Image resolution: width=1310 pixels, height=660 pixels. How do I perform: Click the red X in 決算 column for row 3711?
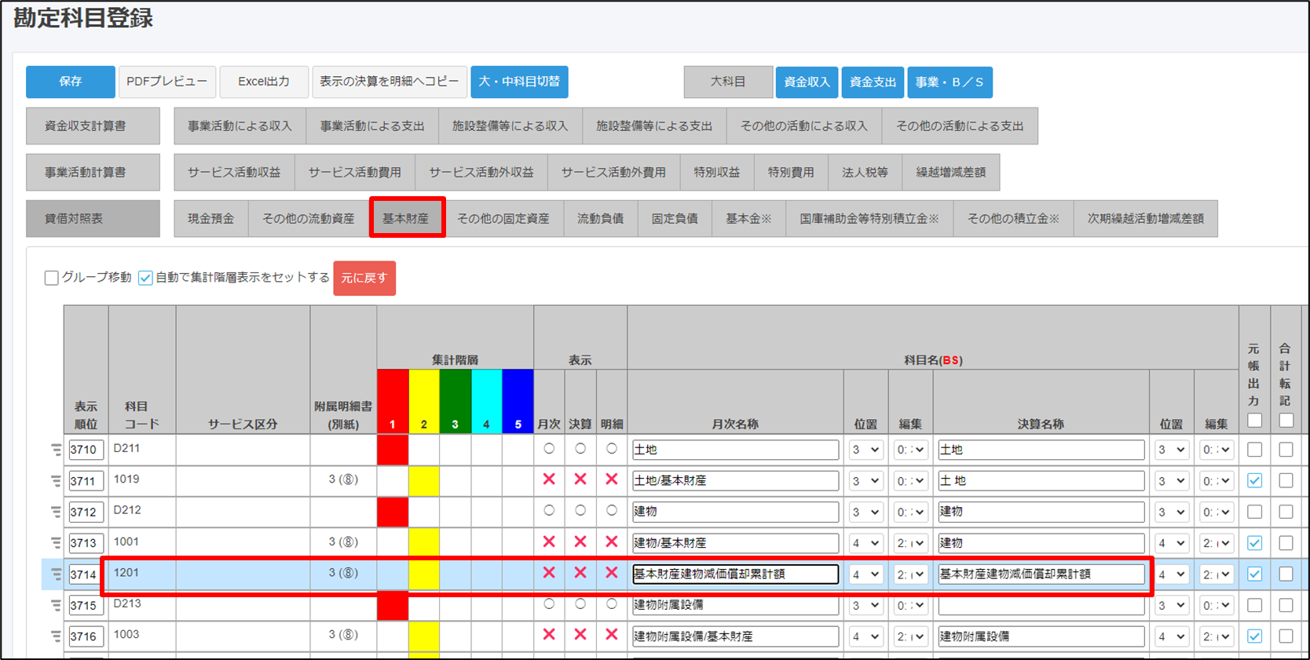(580, 480)
